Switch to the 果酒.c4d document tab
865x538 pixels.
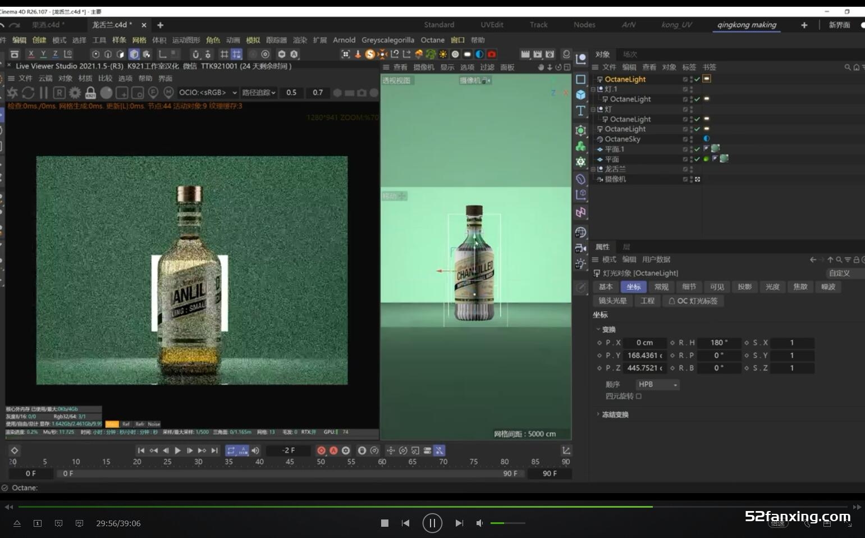pyautogui.click(x=48, y=25)
